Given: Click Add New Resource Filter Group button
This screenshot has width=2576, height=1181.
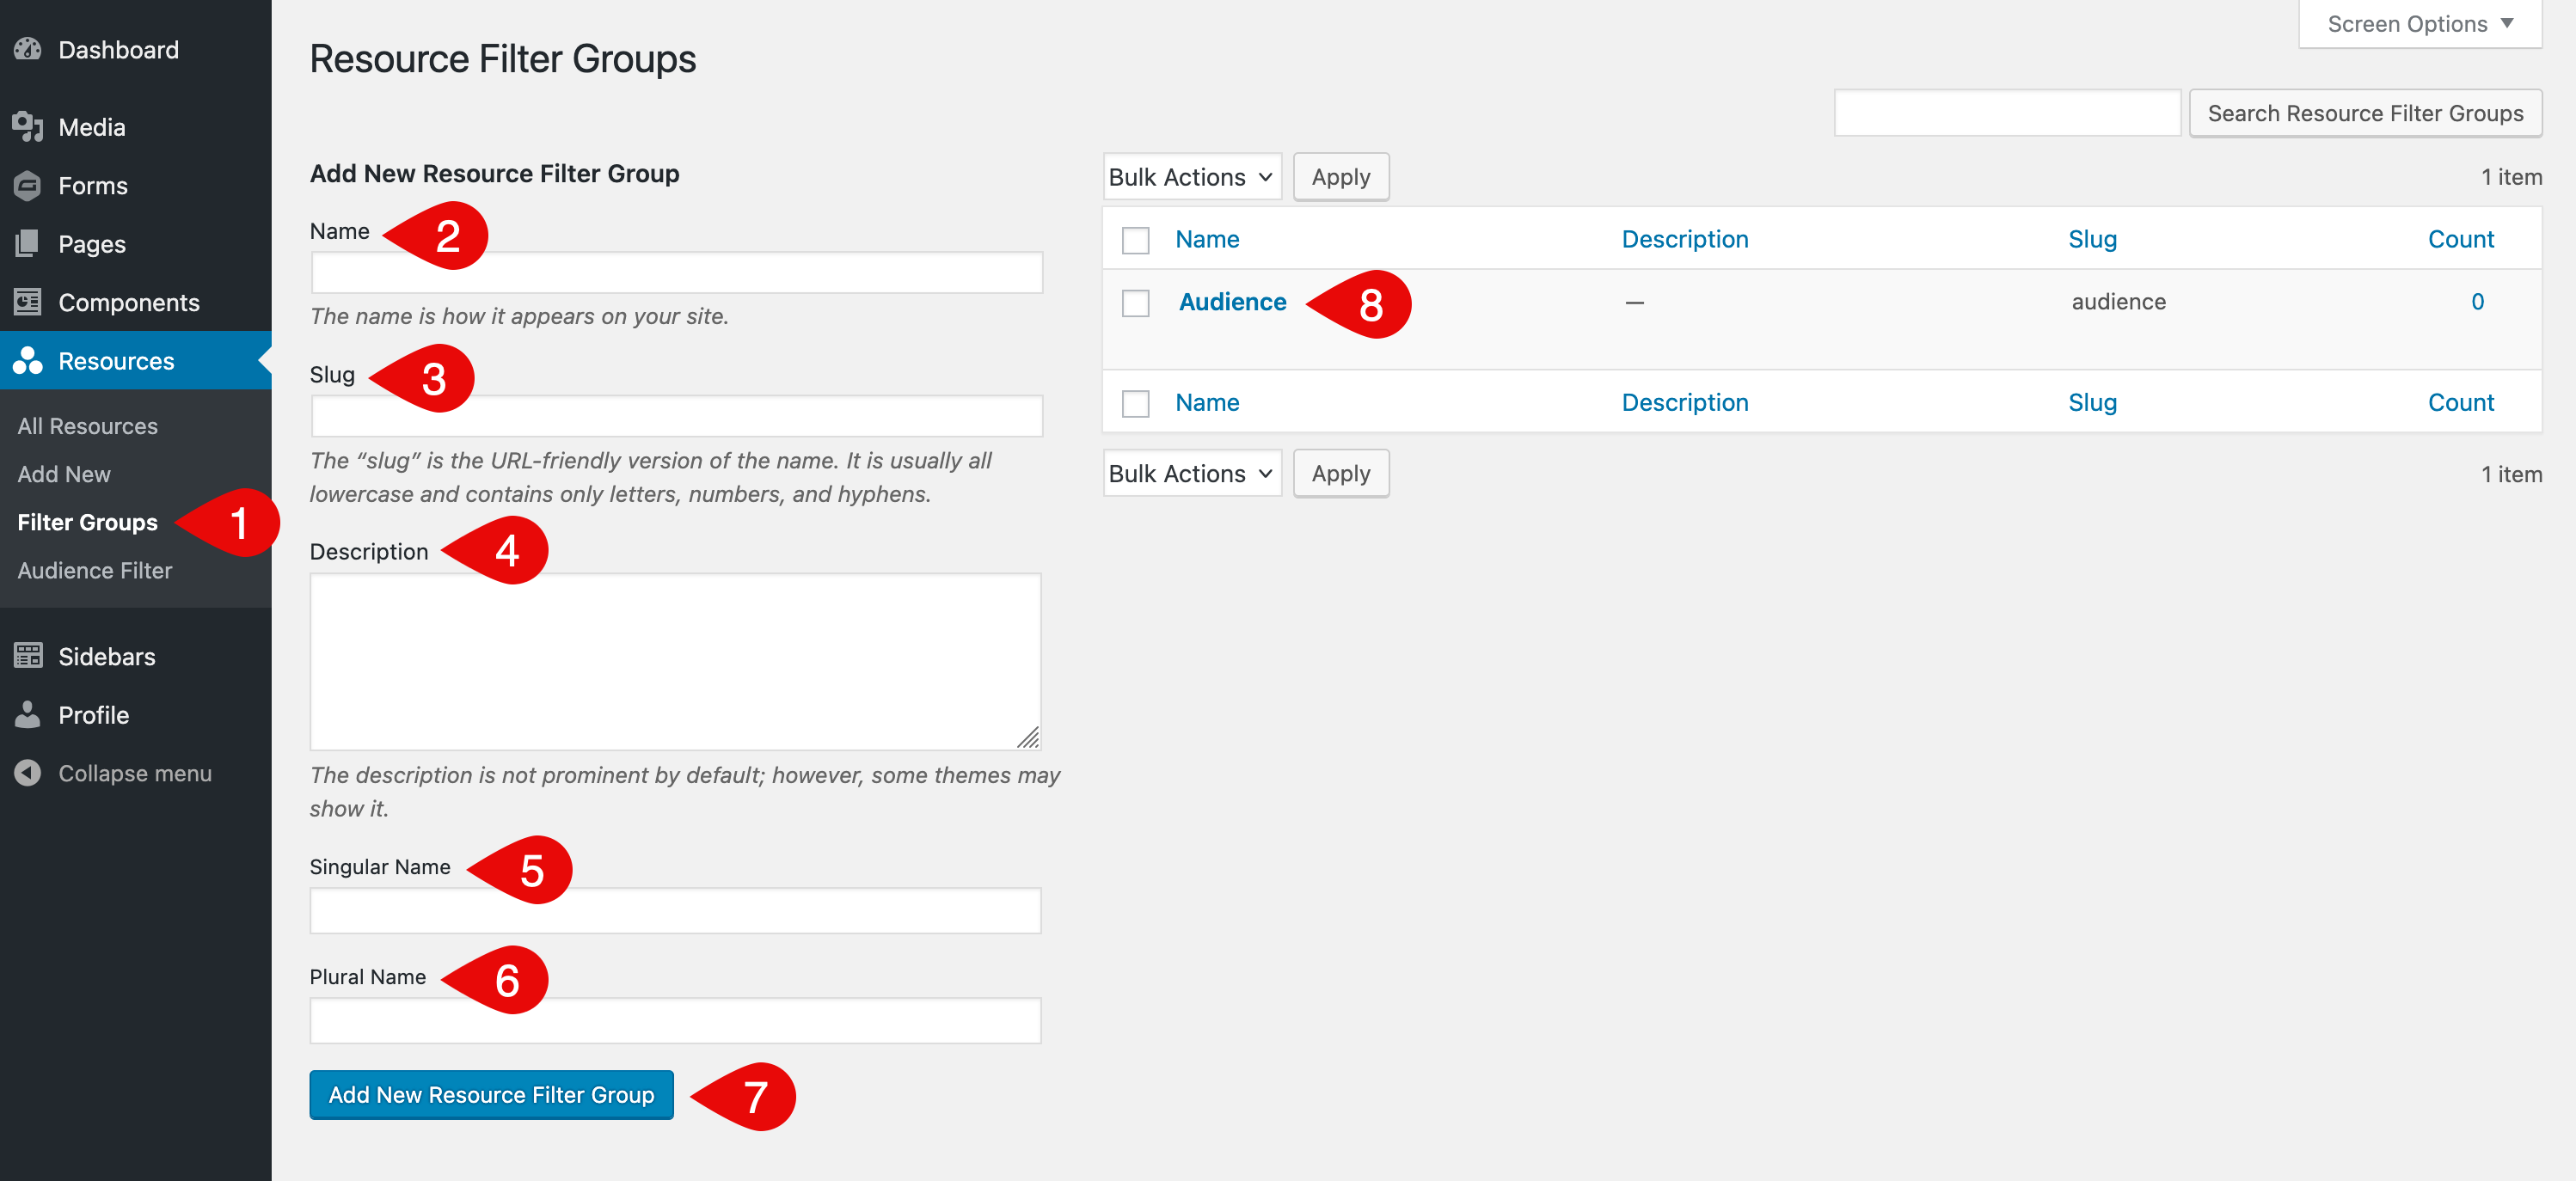Looking at the screenshot, I should pyautogui.click(x=491, y=1094).
